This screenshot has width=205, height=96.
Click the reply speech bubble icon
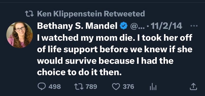[42, 87]
